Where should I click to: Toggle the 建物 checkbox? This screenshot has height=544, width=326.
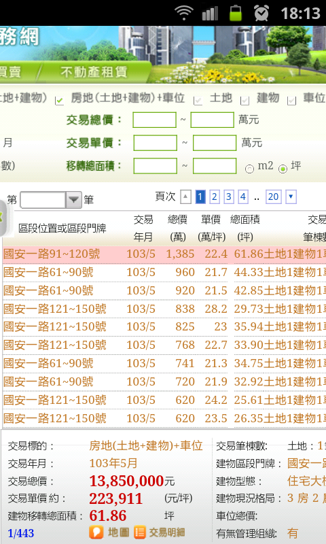(245, 101)
